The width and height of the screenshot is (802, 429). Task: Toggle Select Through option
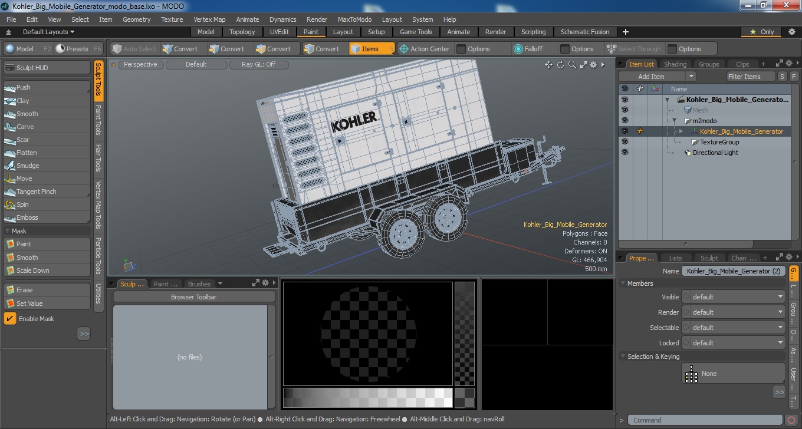tap(635, 49)
